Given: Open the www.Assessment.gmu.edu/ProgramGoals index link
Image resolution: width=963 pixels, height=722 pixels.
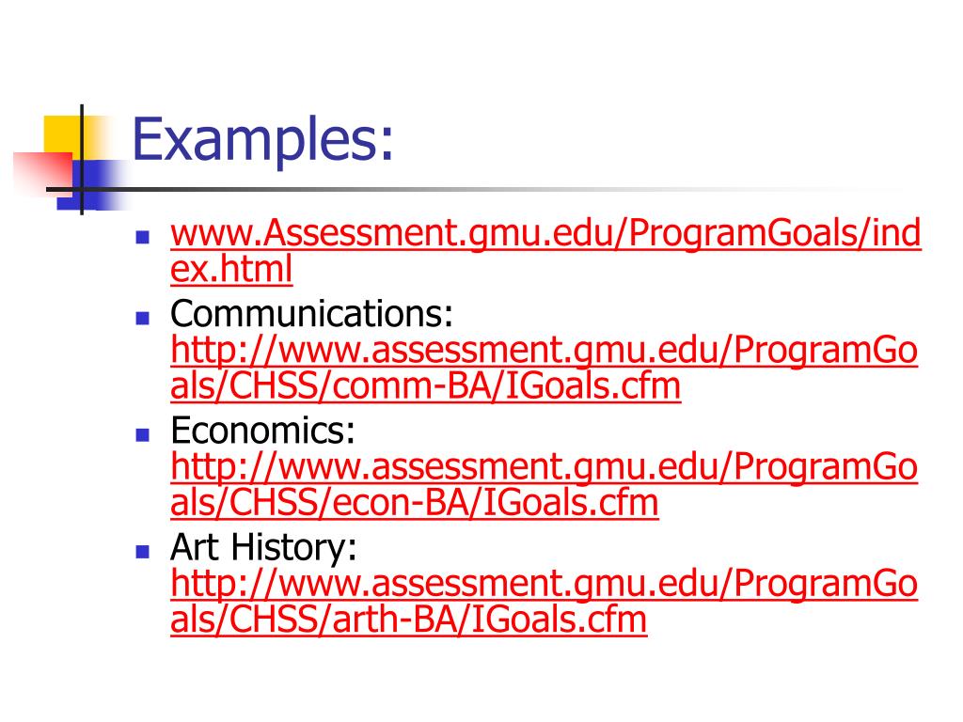Looking at the screenshot, I should (x=545, y=250).
